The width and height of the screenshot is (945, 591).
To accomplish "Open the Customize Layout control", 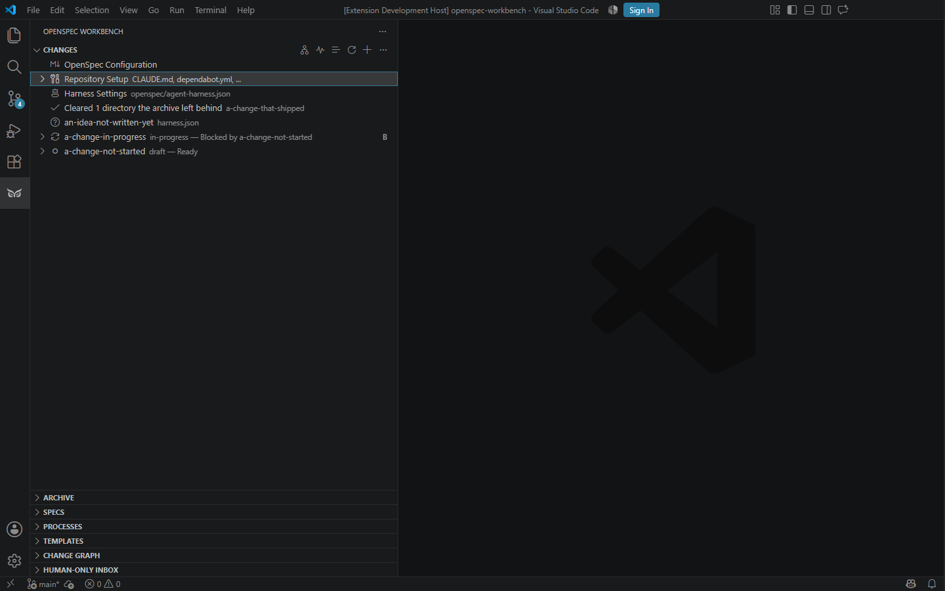I will (x=775, y=10).
